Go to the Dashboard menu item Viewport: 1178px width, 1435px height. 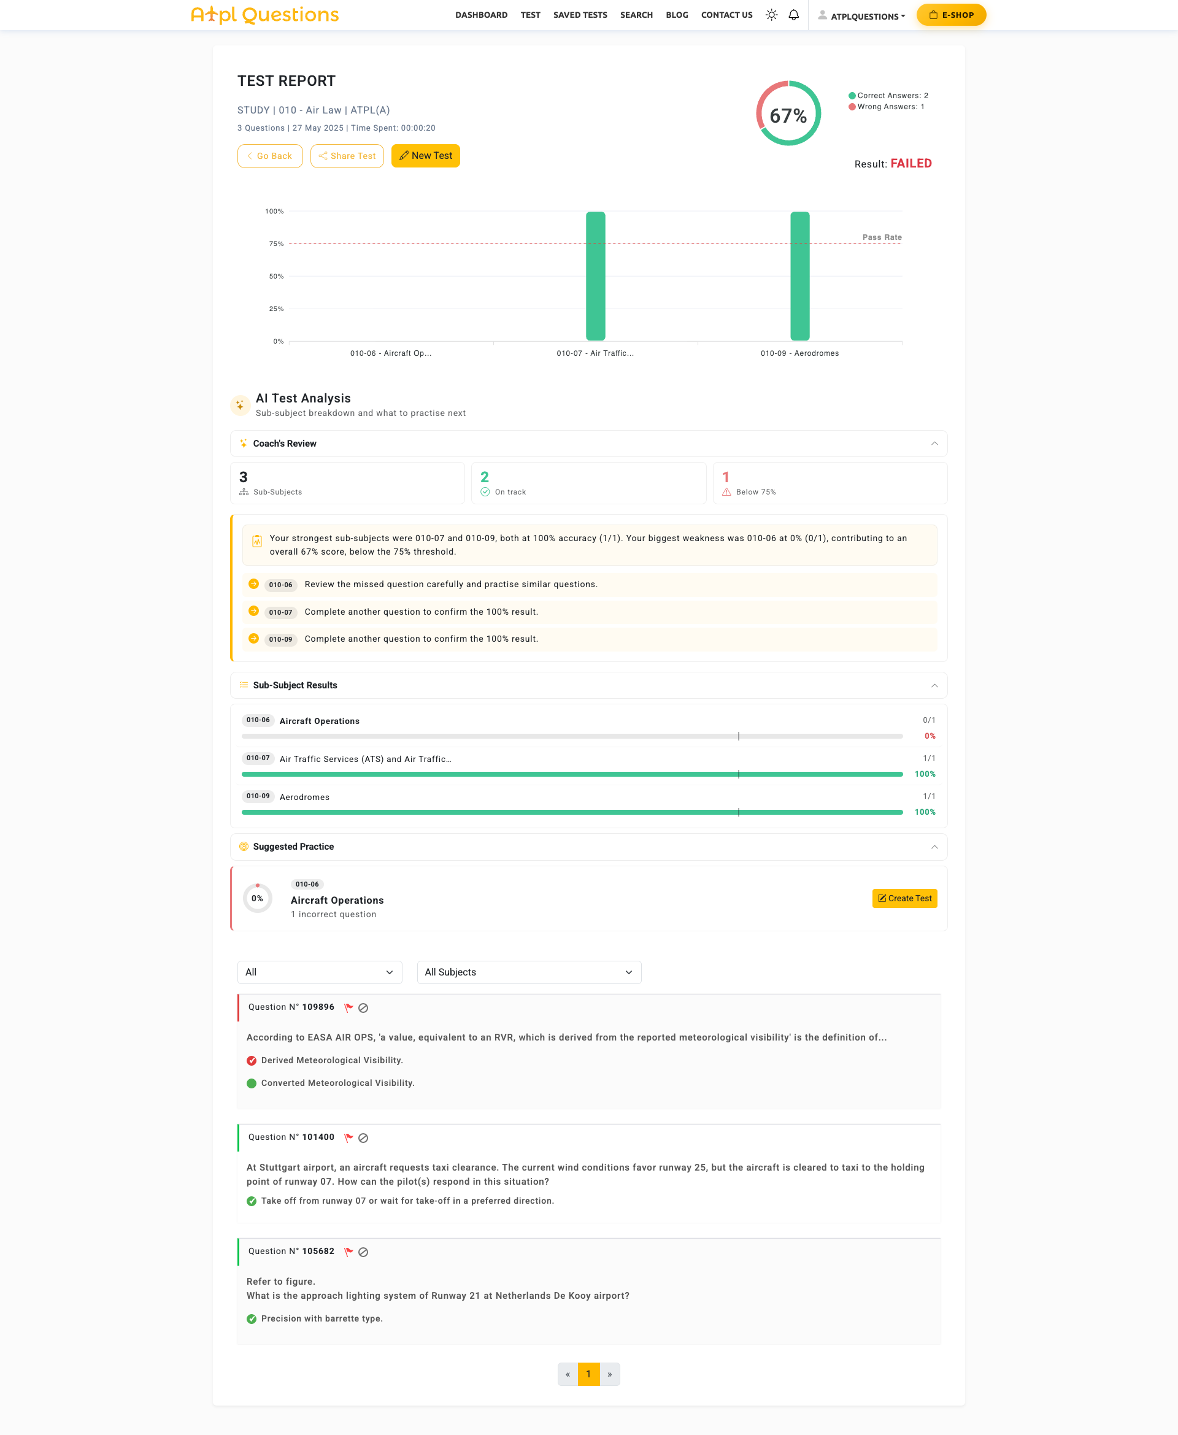[481, 15]
